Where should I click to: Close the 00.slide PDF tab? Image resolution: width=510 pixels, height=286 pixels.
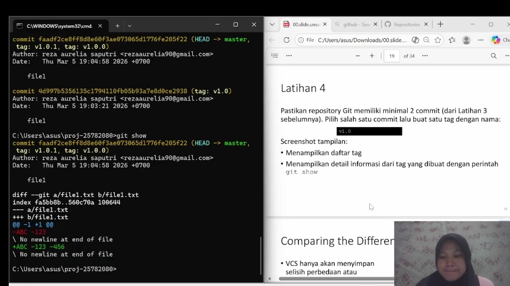coord(325,24)
